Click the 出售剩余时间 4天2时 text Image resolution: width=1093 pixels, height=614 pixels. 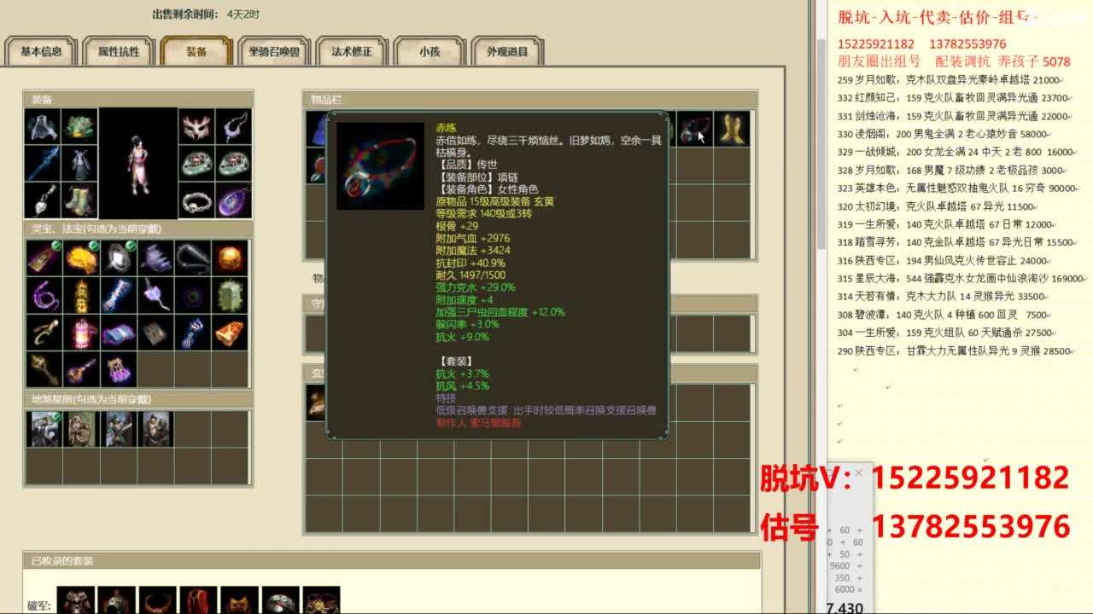click(x=206, y=14)
